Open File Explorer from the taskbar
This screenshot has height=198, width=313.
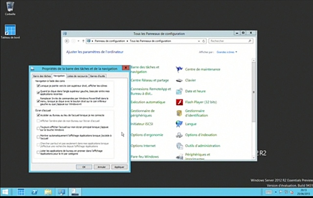[48, 192]
